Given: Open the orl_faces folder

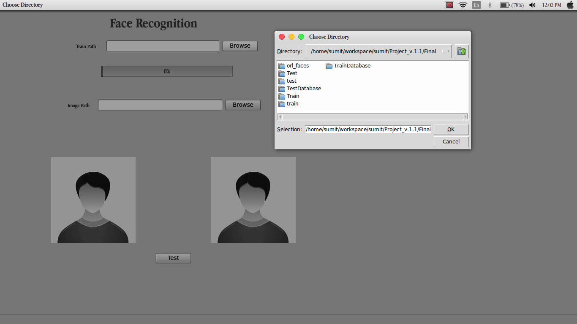Looking at the screenshot, I should pos(294,66).
